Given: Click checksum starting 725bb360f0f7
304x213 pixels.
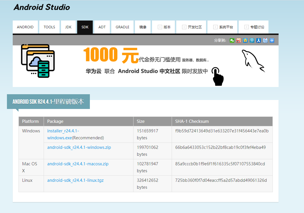Looking at the screenshot, I should pos(221,180).
